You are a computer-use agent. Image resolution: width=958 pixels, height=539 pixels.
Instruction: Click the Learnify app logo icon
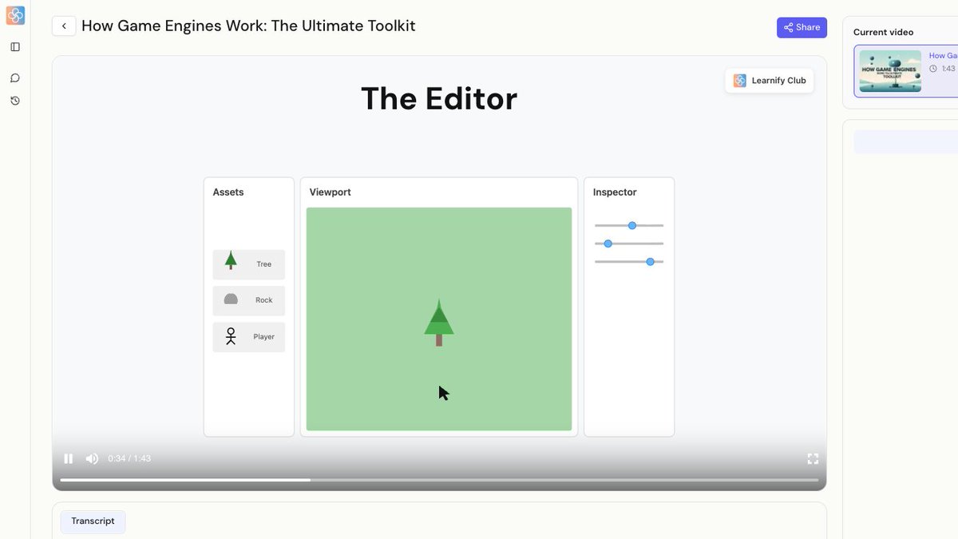click(15, 15)
